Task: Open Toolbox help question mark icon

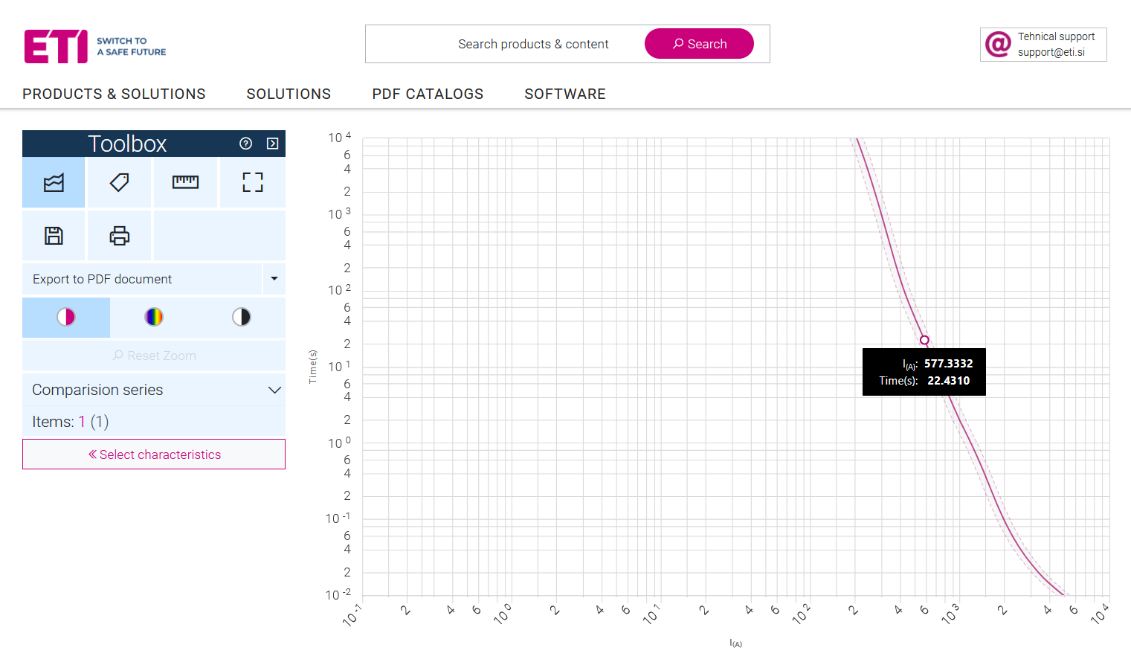Action: point(246,144)
